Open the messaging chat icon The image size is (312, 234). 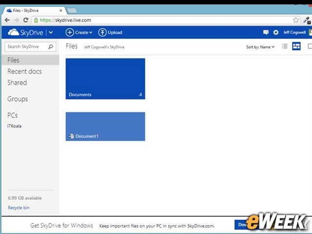[x=266, y=32]
